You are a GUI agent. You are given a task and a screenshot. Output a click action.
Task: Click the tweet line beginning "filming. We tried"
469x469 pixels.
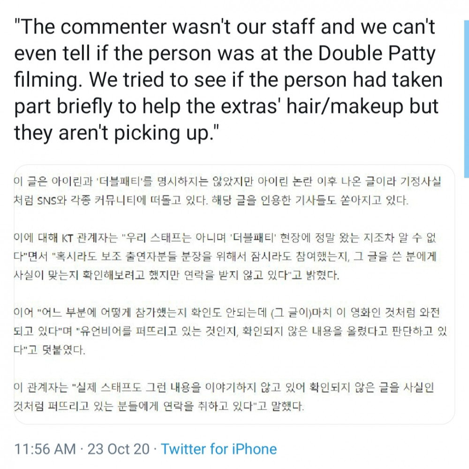[x=228, y=80]
